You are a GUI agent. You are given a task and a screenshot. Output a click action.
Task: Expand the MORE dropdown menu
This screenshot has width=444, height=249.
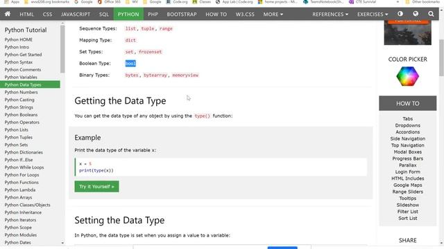coord(273,14)
